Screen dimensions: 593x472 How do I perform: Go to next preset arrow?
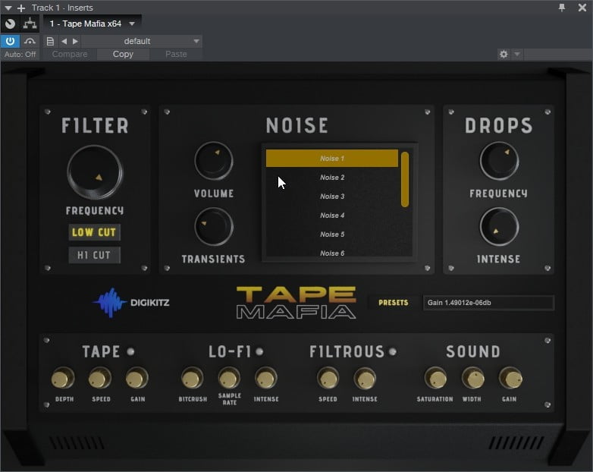[x=75, y=41]
